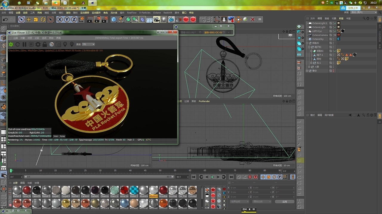
Task: Select the Live Selection tool
Action: (x=21, y=20)
